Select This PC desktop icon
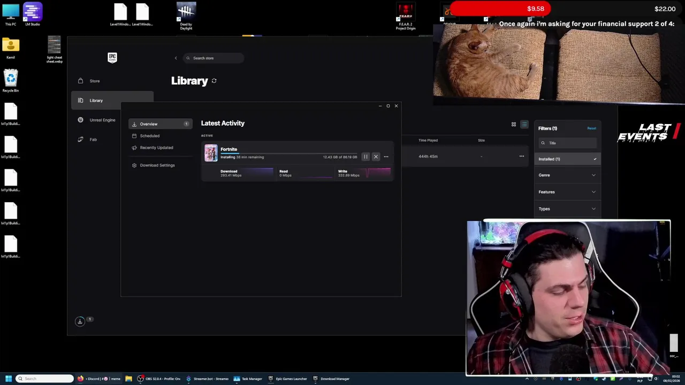685x385 pixels. point(11,14)
